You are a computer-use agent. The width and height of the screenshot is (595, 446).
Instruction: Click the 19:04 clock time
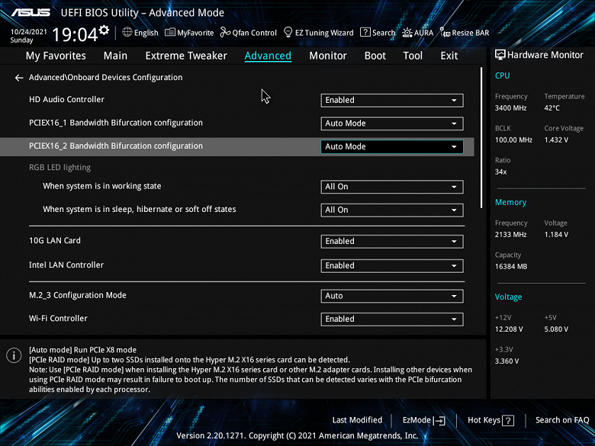click(x=75, y=35)
